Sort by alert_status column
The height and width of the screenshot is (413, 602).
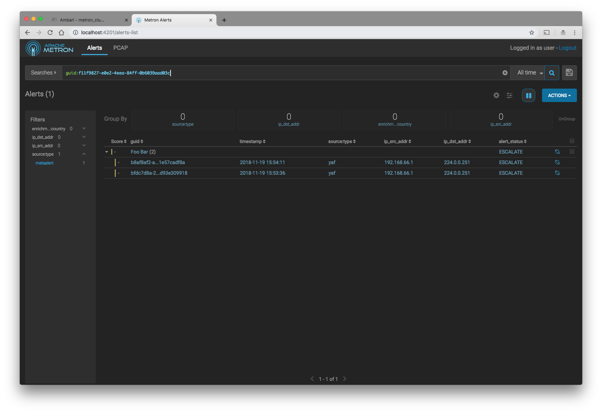513,142
